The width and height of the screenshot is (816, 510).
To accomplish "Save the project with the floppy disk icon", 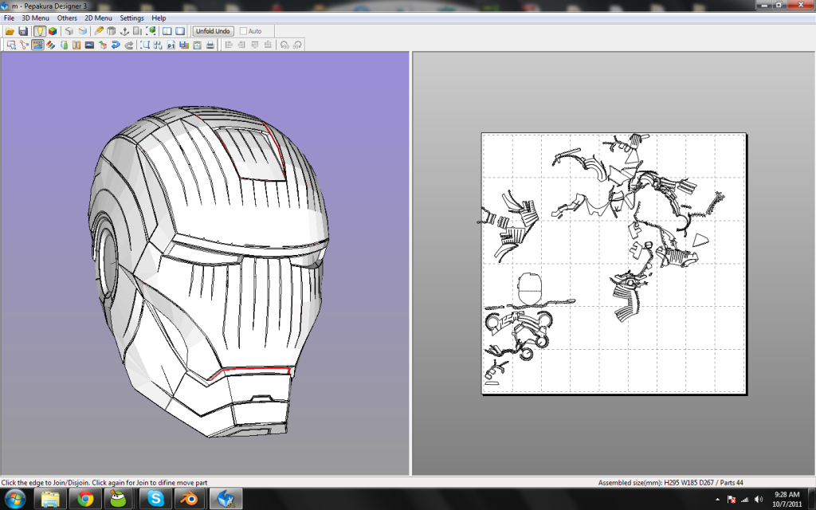I will click(x=23, y=31).
